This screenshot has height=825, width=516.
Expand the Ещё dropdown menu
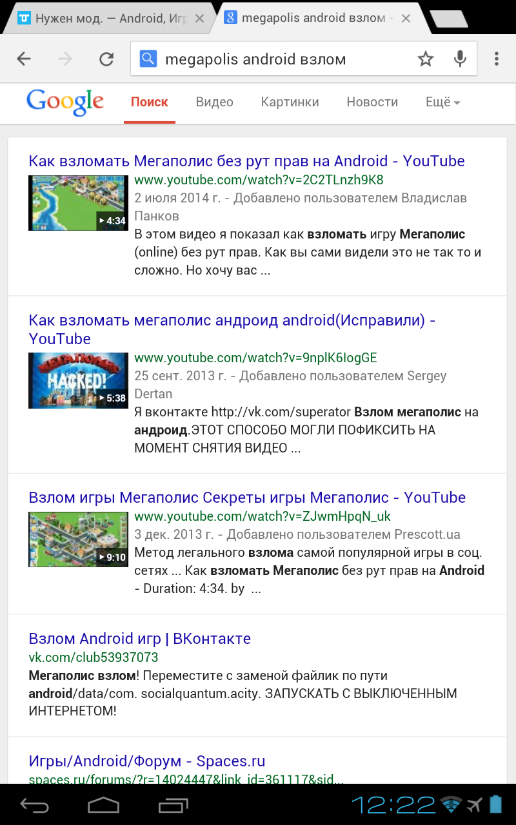click(442, 102)
